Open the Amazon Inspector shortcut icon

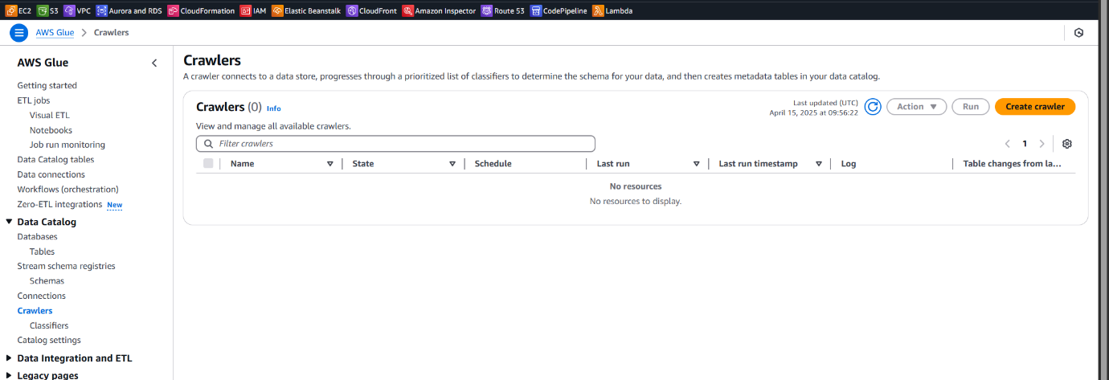coord(408,11)
